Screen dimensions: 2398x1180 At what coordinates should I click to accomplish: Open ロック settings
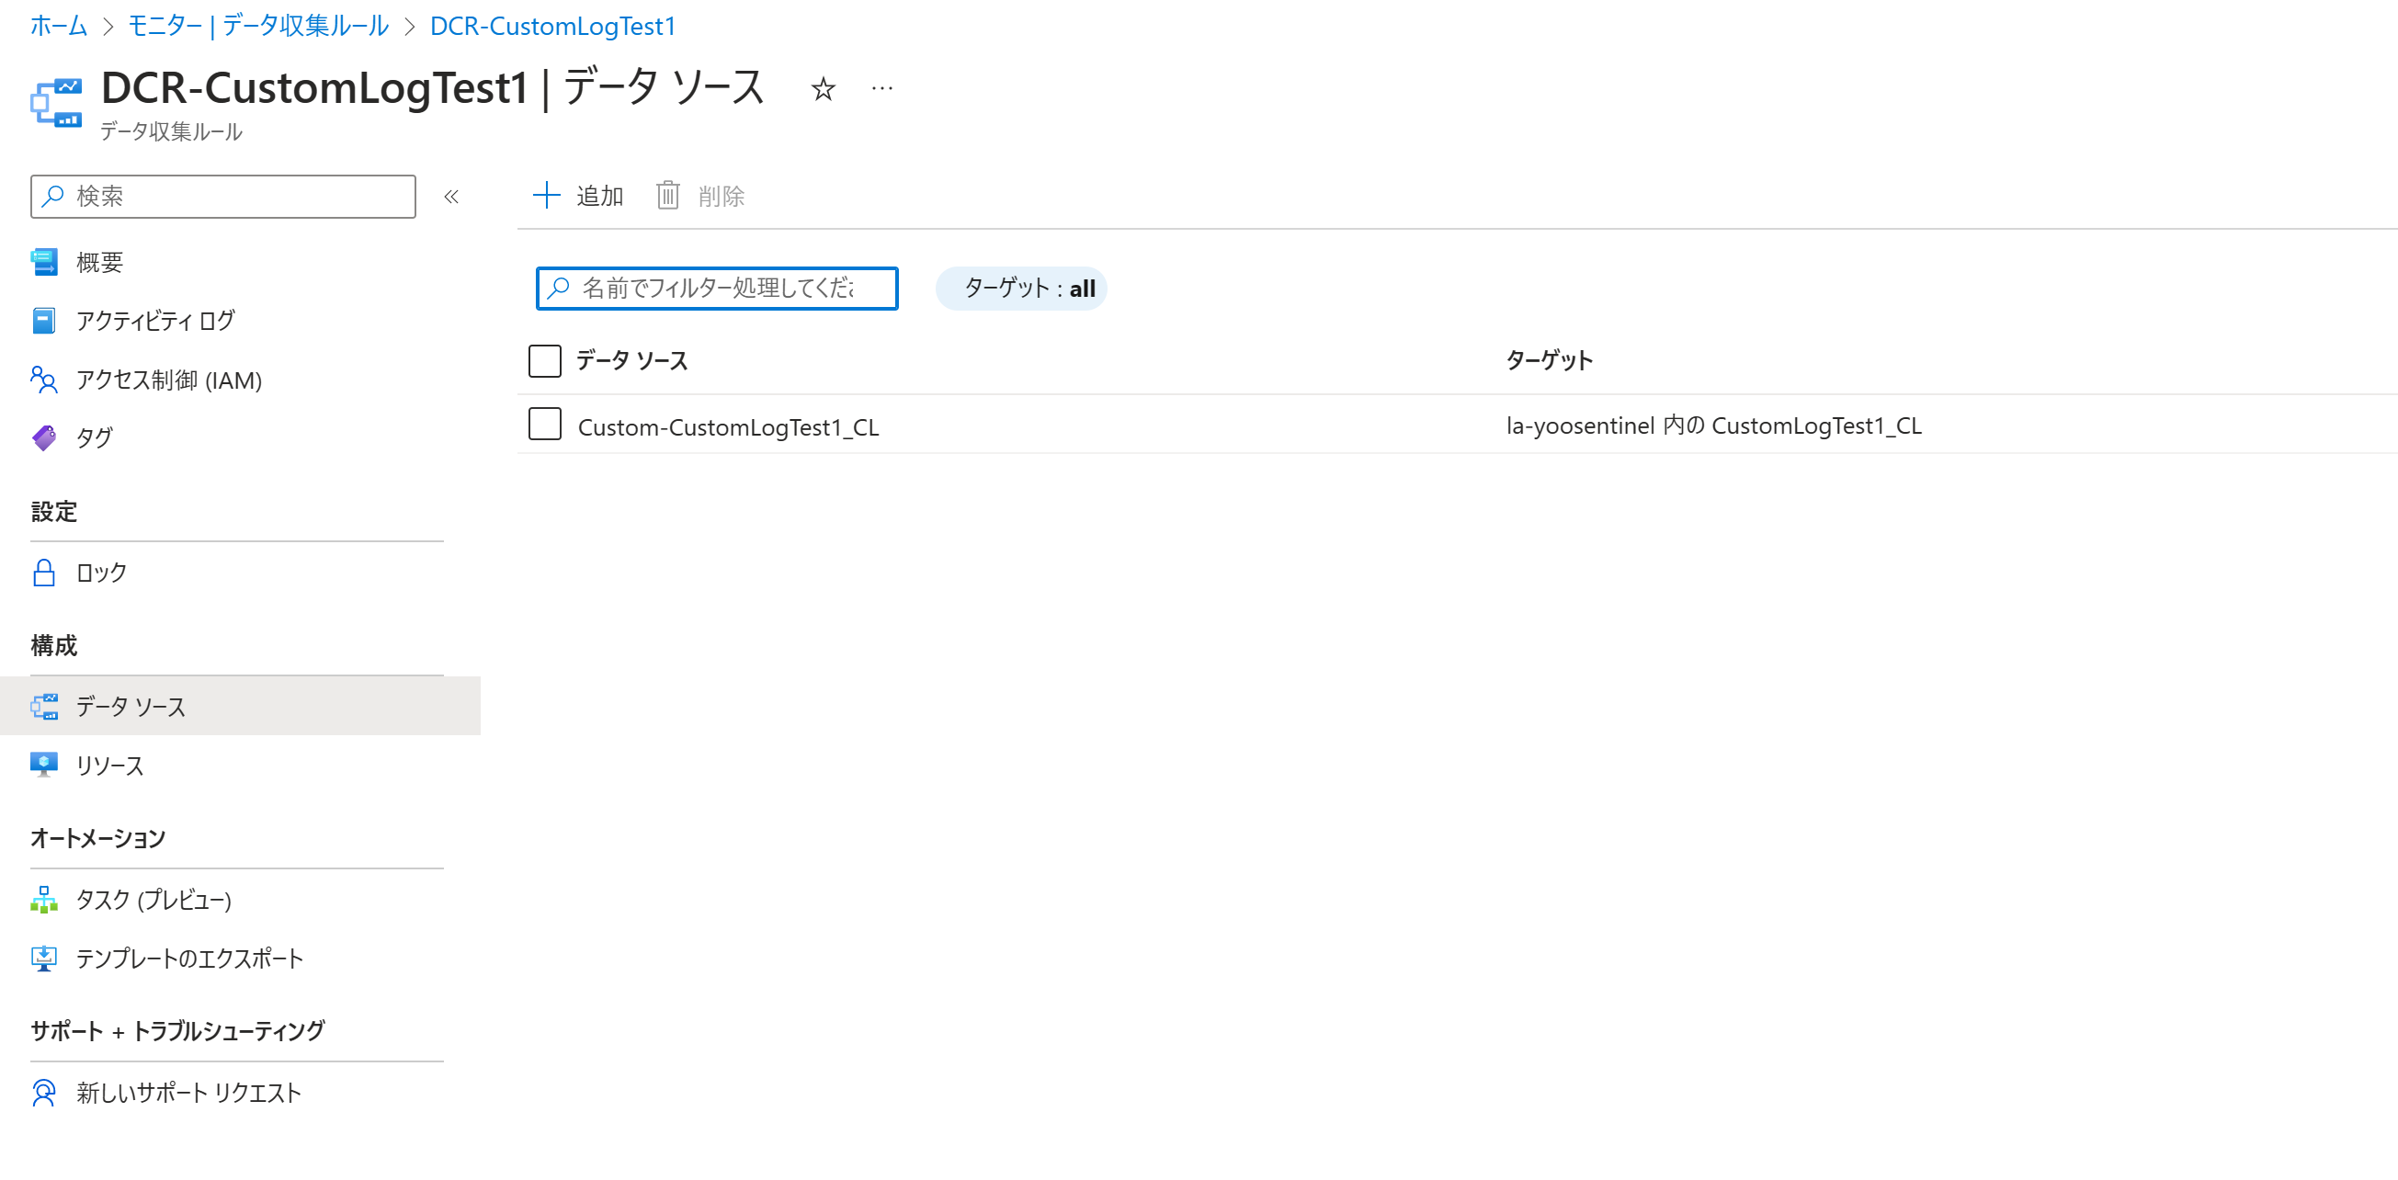(x=100, y=573)
